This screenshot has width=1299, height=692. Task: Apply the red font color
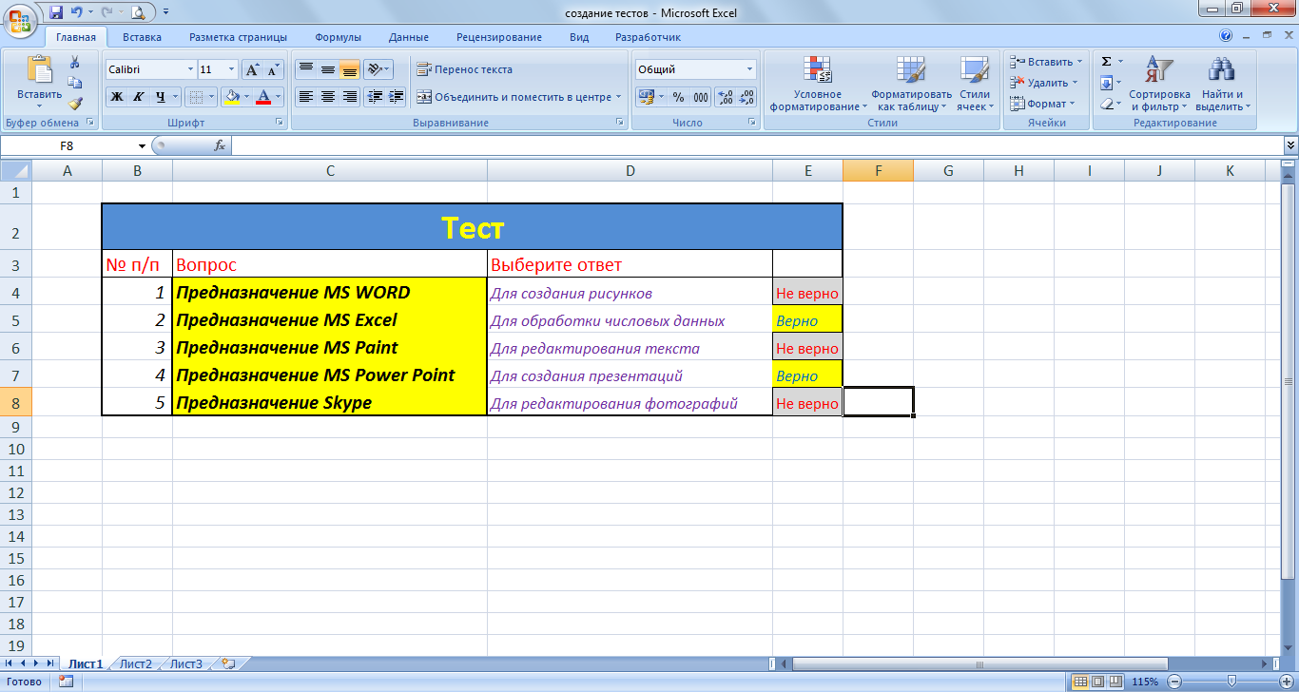[x=263, y=96]
